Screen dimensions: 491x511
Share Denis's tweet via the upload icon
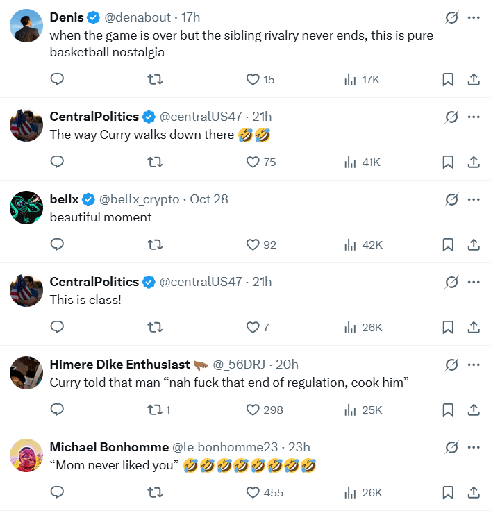(x=474, y=80)
